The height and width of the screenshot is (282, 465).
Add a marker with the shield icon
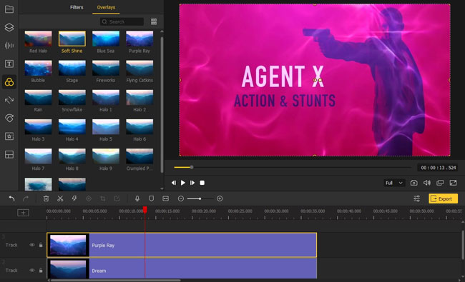point(151,198)
